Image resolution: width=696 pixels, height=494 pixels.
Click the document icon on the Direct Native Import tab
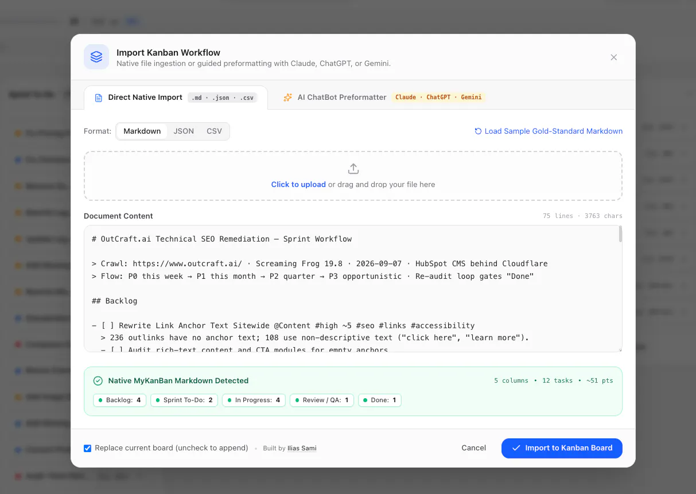99,98
